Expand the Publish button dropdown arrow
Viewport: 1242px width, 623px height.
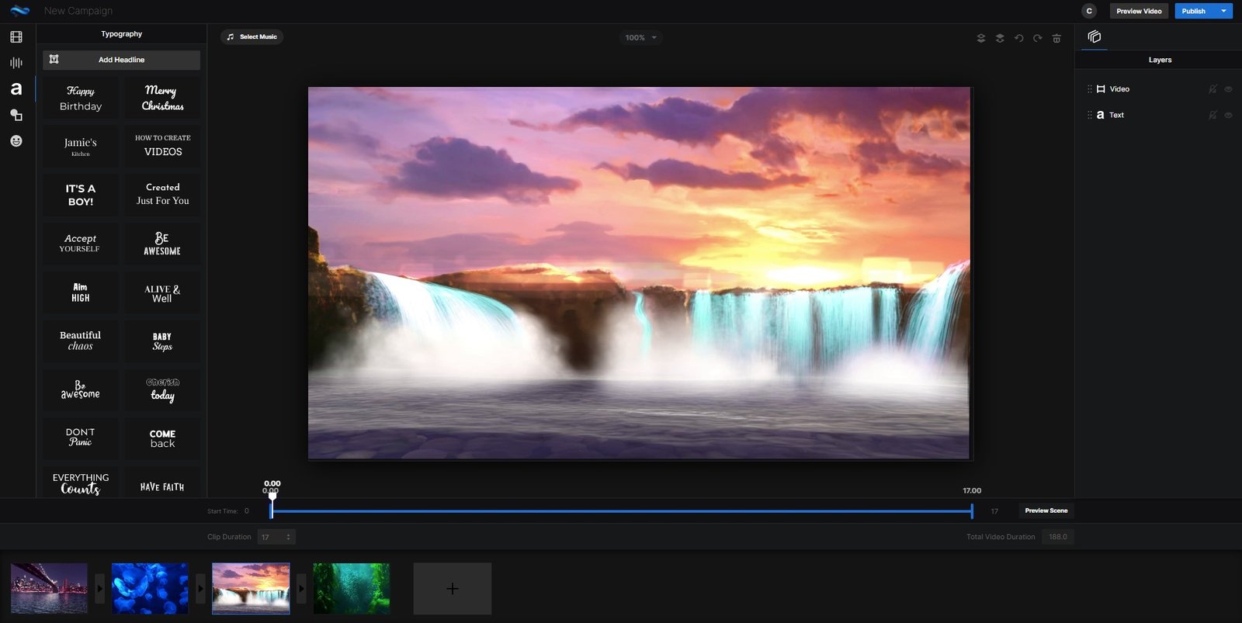click(x=1223, y=11)
